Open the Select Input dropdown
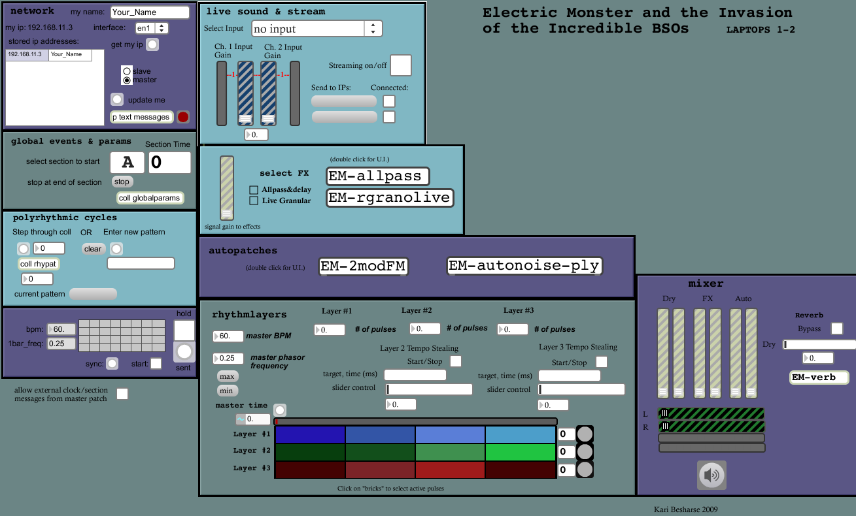This screenshot has height=516, width=856. tap(316, 29)
